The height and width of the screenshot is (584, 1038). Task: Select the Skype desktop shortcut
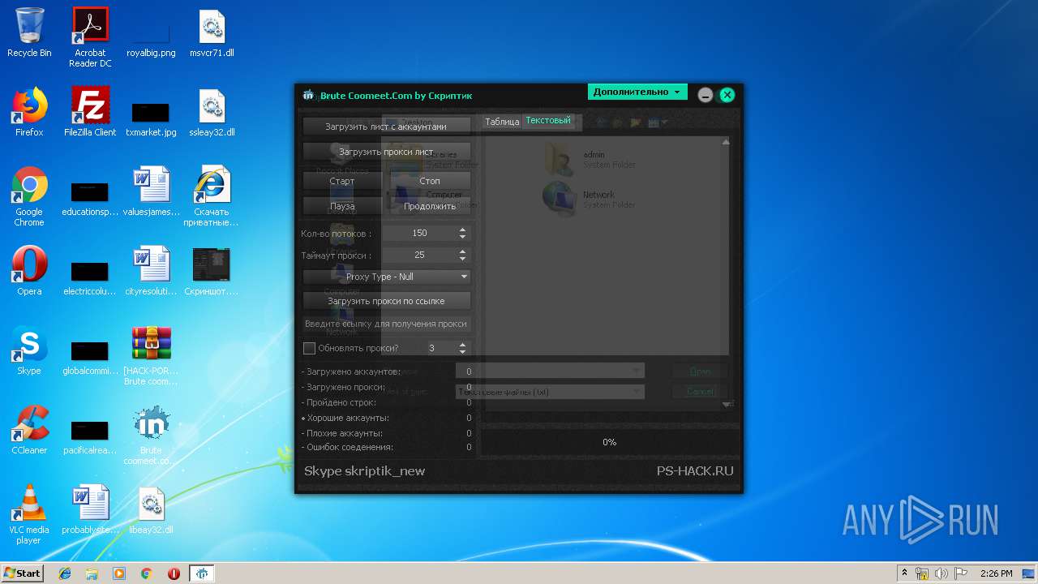point(29,350)
